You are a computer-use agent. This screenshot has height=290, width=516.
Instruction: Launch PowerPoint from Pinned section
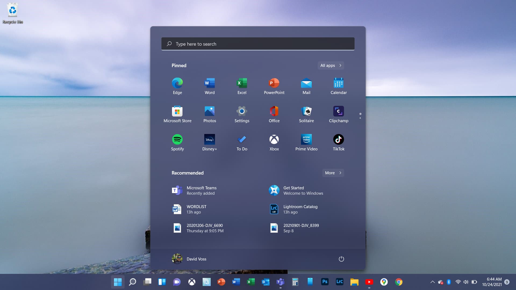pos(274,86)
